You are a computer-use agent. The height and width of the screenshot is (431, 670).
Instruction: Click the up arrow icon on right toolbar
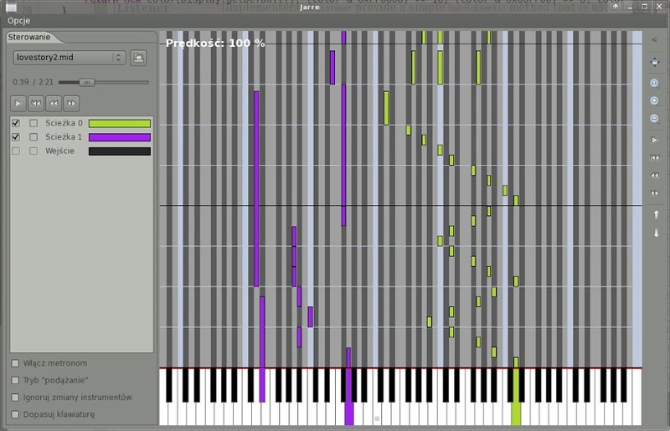coord(656,214)
